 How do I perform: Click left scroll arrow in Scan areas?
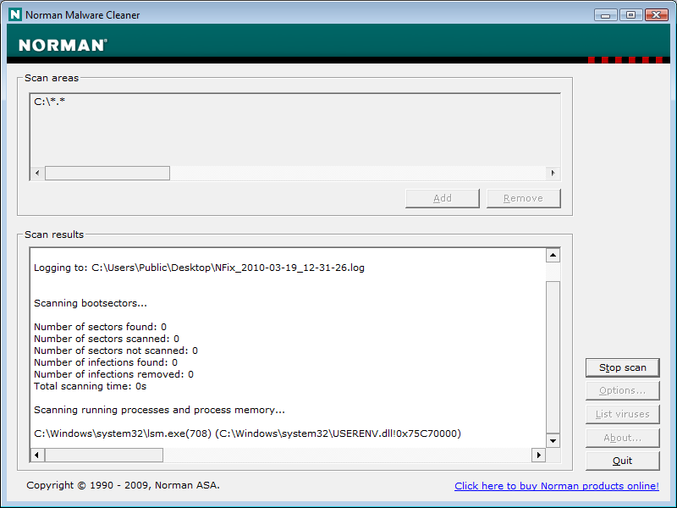pyautogui.click(x=37, y=174)
